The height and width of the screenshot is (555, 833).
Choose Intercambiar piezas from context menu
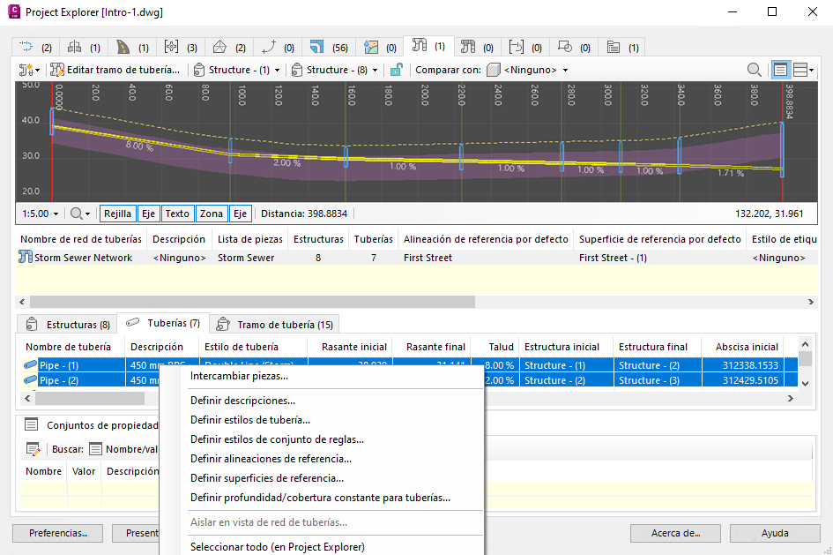point(239,376)
